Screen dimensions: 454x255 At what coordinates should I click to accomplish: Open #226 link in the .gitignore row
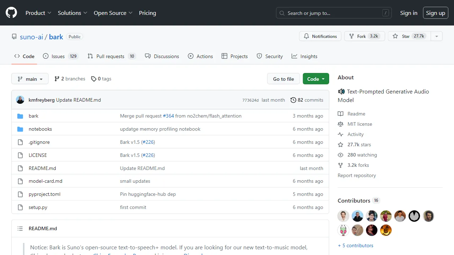[148, 142]
